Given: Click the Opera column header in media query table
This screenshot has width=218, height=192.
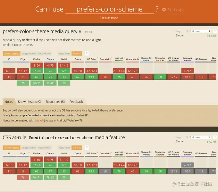Looking at the screenshot, I should 78,59.
